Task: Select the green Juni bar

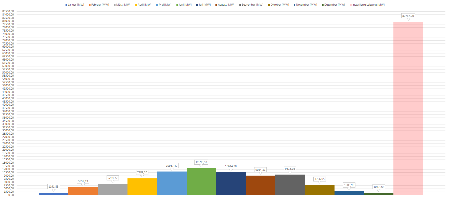Action: coord(201,181)
